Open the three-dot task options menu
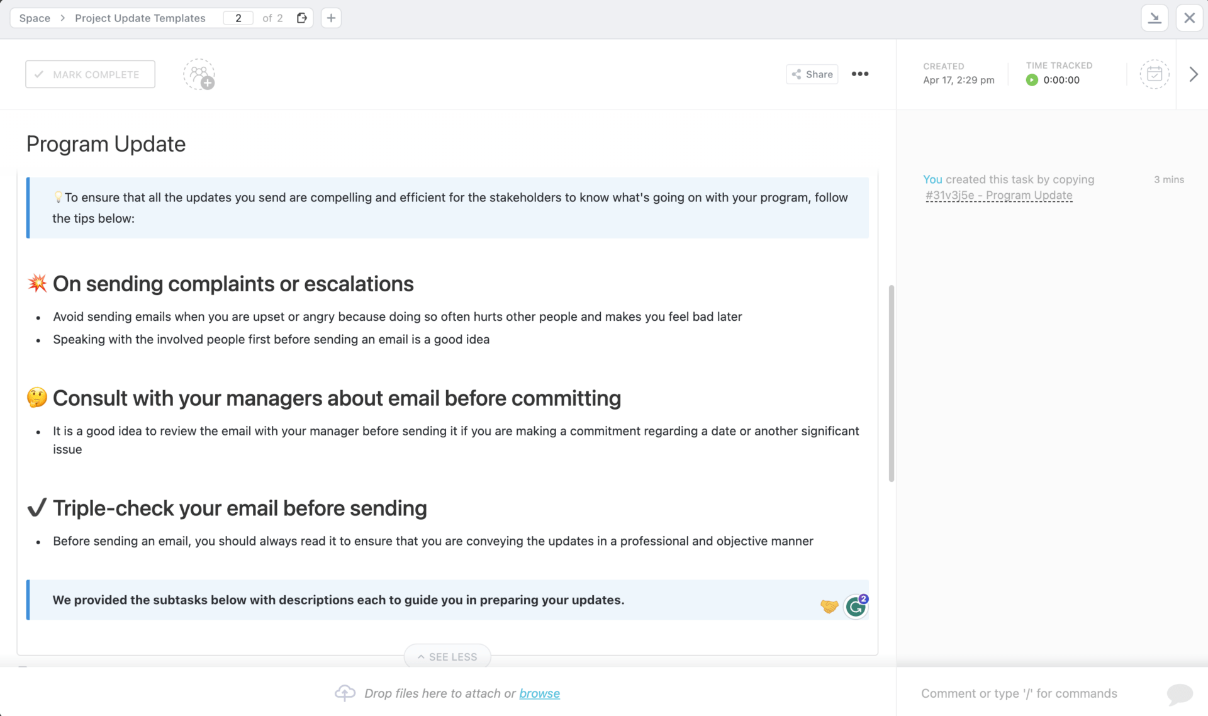Viewport: 1208px width, 716px height. pyautogui.click(x=859, y=74)
